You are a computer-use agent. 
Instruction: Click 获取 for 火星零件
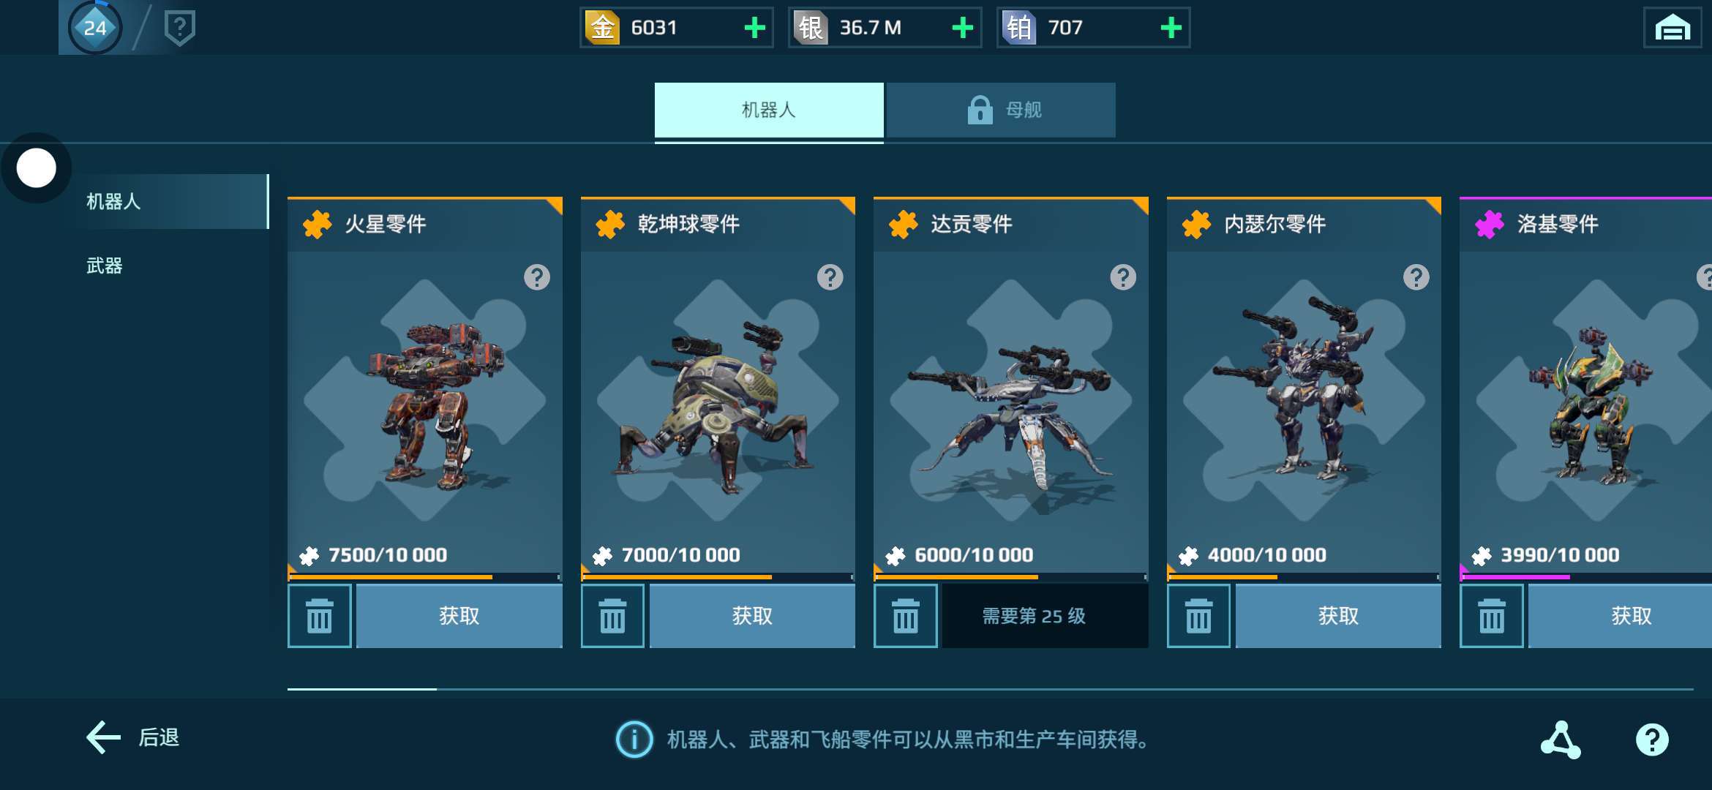[x=459, y=616]
